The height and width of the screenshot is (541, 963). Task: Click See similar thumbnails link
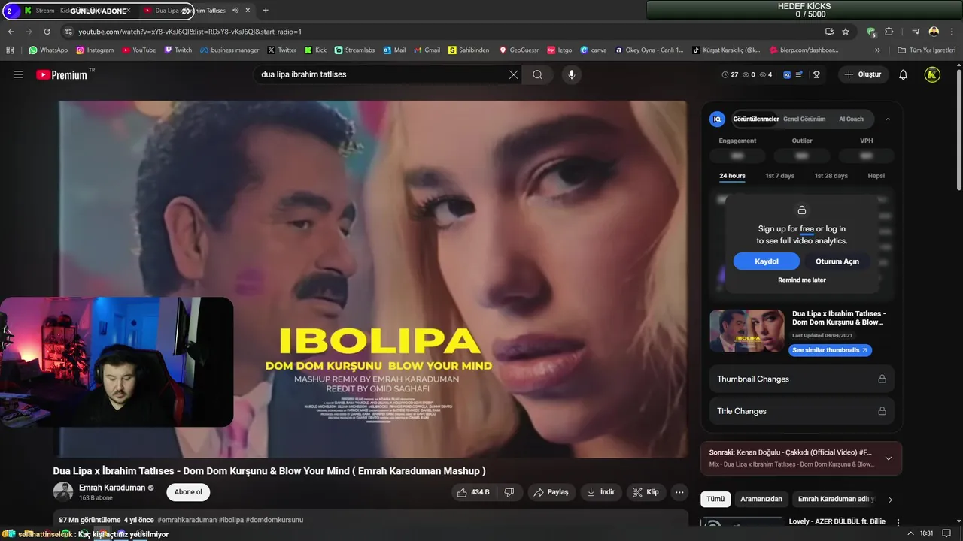pos(830,350)
